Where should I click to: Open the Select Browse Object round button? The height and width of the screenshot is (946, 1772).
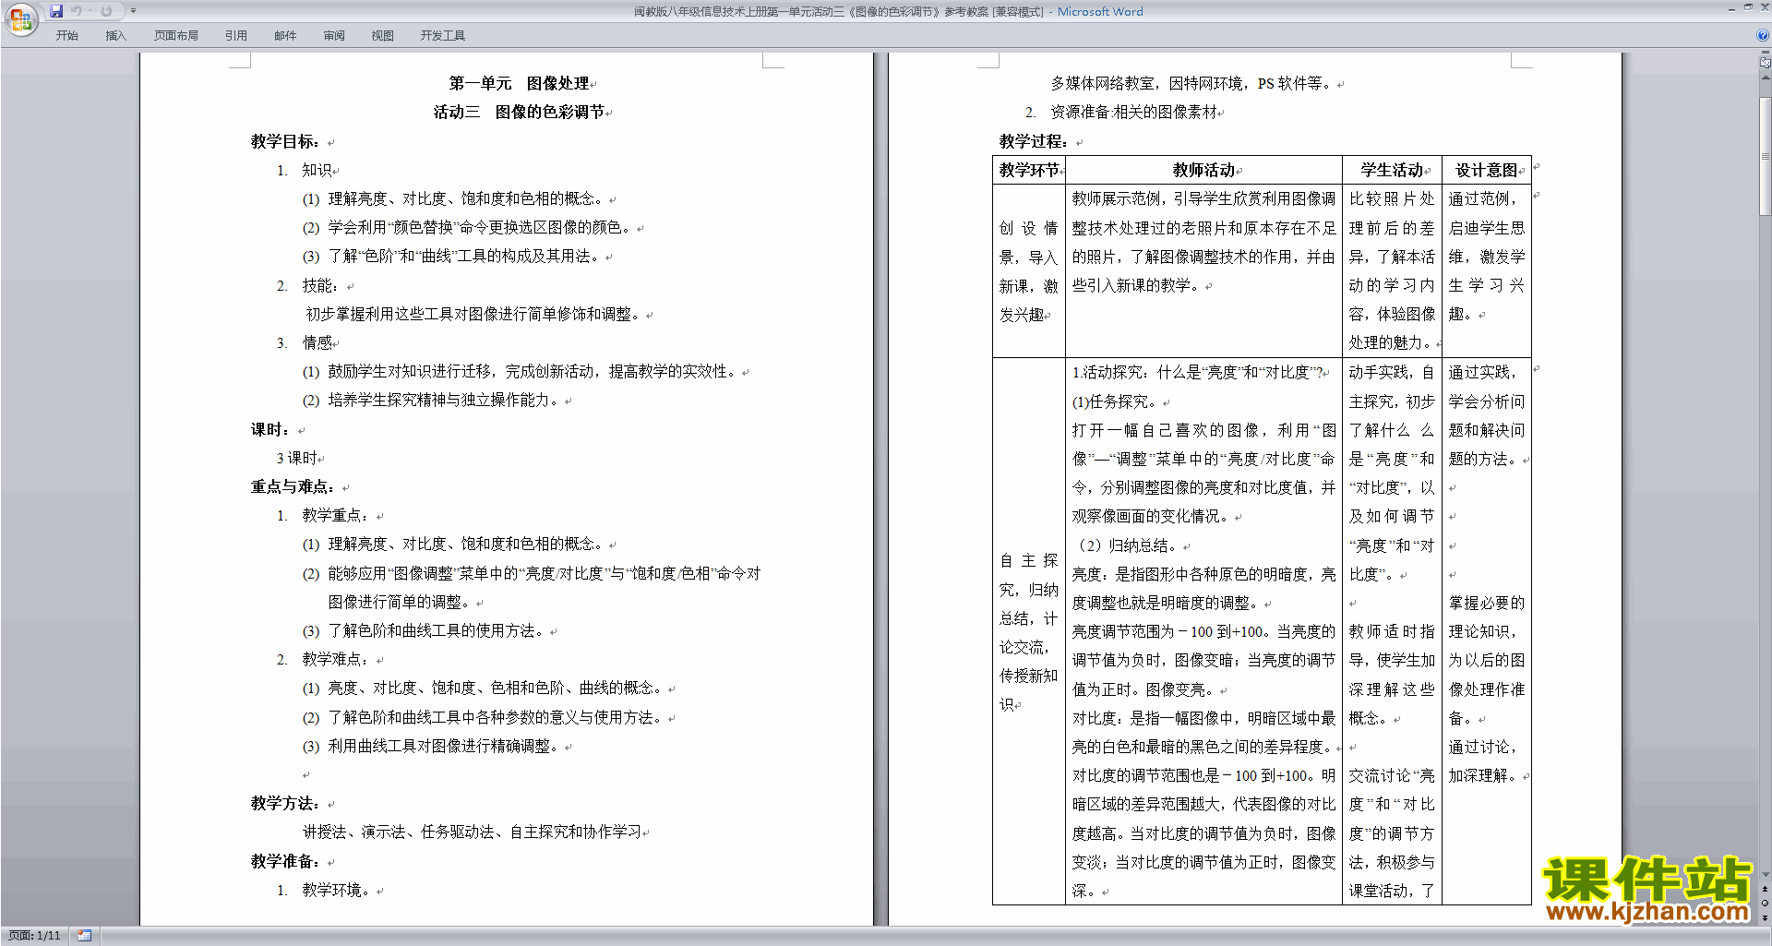pyautogui.click(x=1766, y=904)
